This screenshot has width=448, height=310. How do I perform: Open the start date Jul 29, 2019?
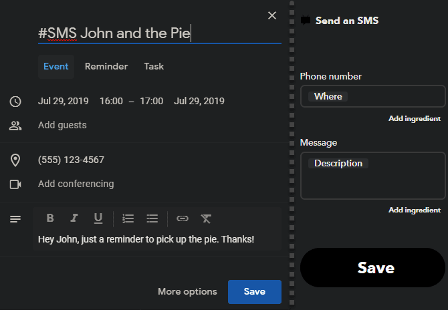point(64,102)
